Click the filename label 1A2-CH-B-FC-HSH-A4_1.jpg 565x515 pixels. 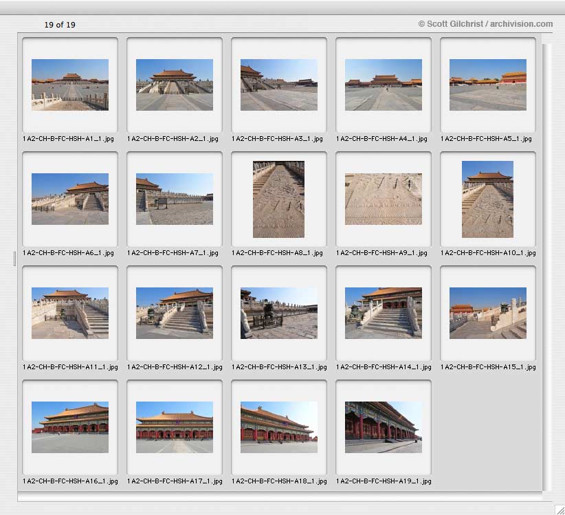click(x=381, y=139)
